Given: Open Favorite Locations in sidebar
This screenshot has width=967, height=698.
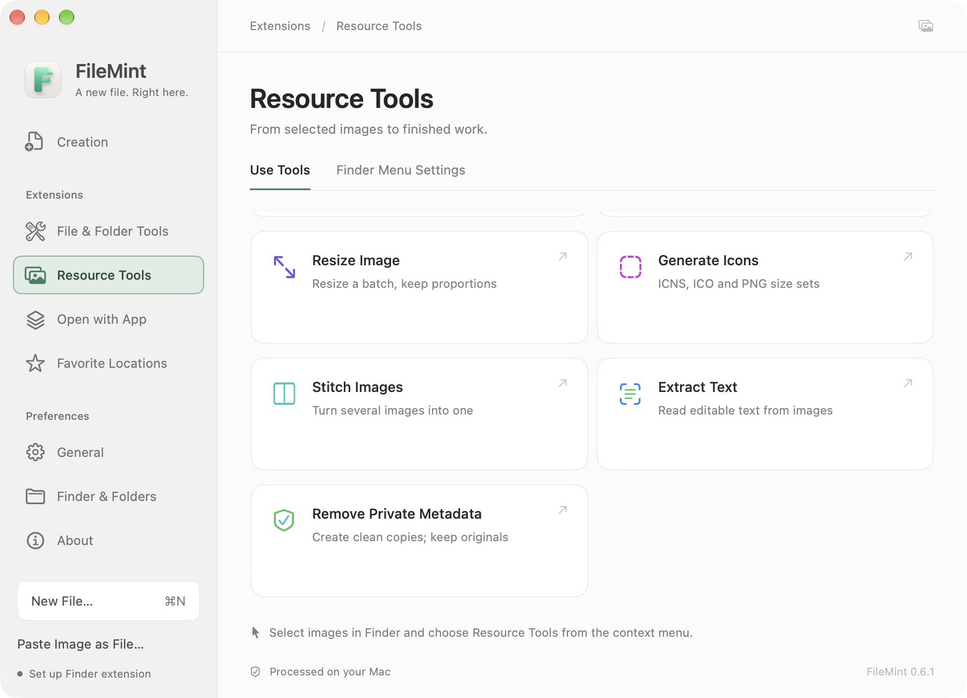Looking at the screenshot, I should tap(109, 363).
